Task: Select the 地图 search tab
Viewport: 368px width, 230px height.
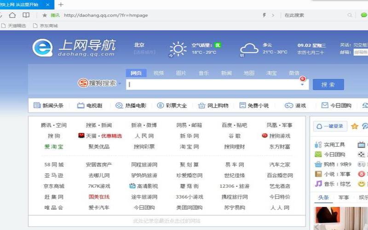Action: (x=249, y=73)
